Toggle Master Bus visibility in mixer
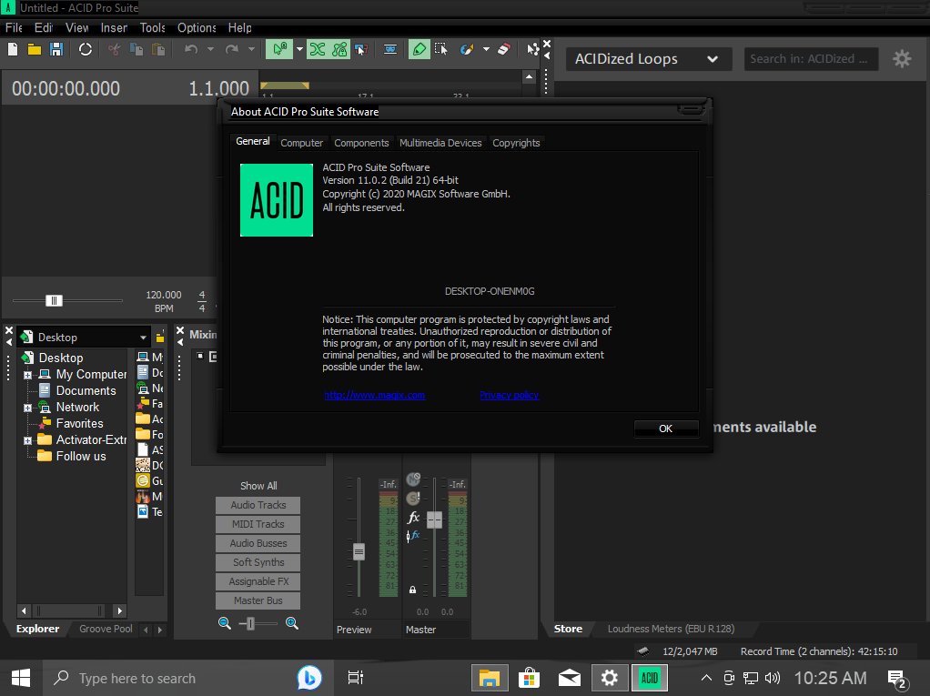Screen dimensions: 930x696 pyautogui.click(x=258, y=600)
